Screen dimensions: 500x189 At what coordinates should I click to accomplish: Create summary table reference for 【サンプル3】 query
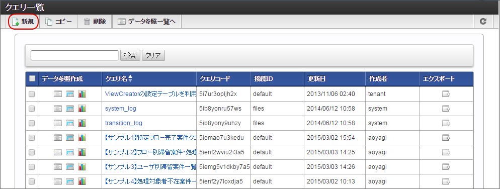pos(70,167)
